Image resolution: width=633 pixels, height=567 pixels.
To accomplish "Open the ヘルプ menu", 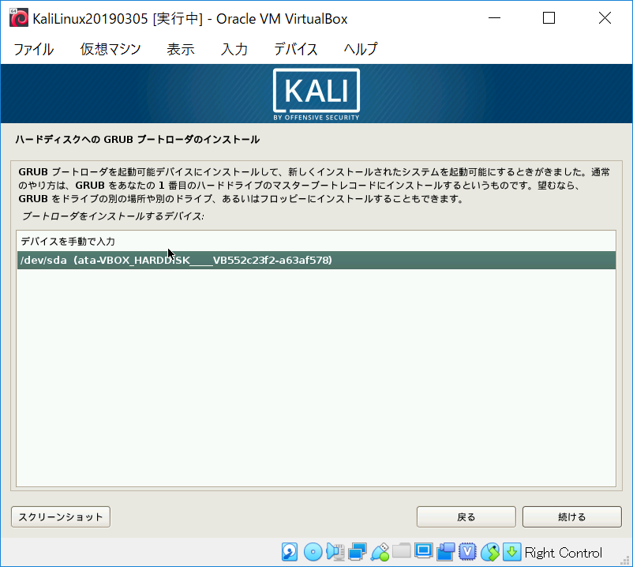I will tap(361, 49).
